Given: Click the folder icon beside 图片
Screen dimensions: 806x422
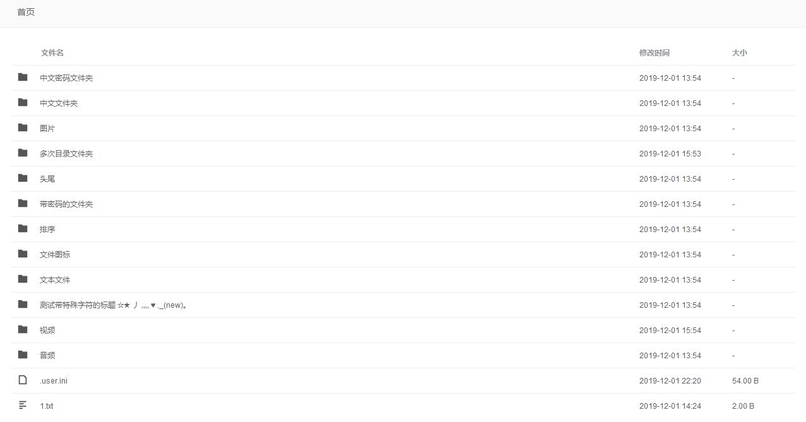Looking at the screenshot, I should tap(23, 127).
